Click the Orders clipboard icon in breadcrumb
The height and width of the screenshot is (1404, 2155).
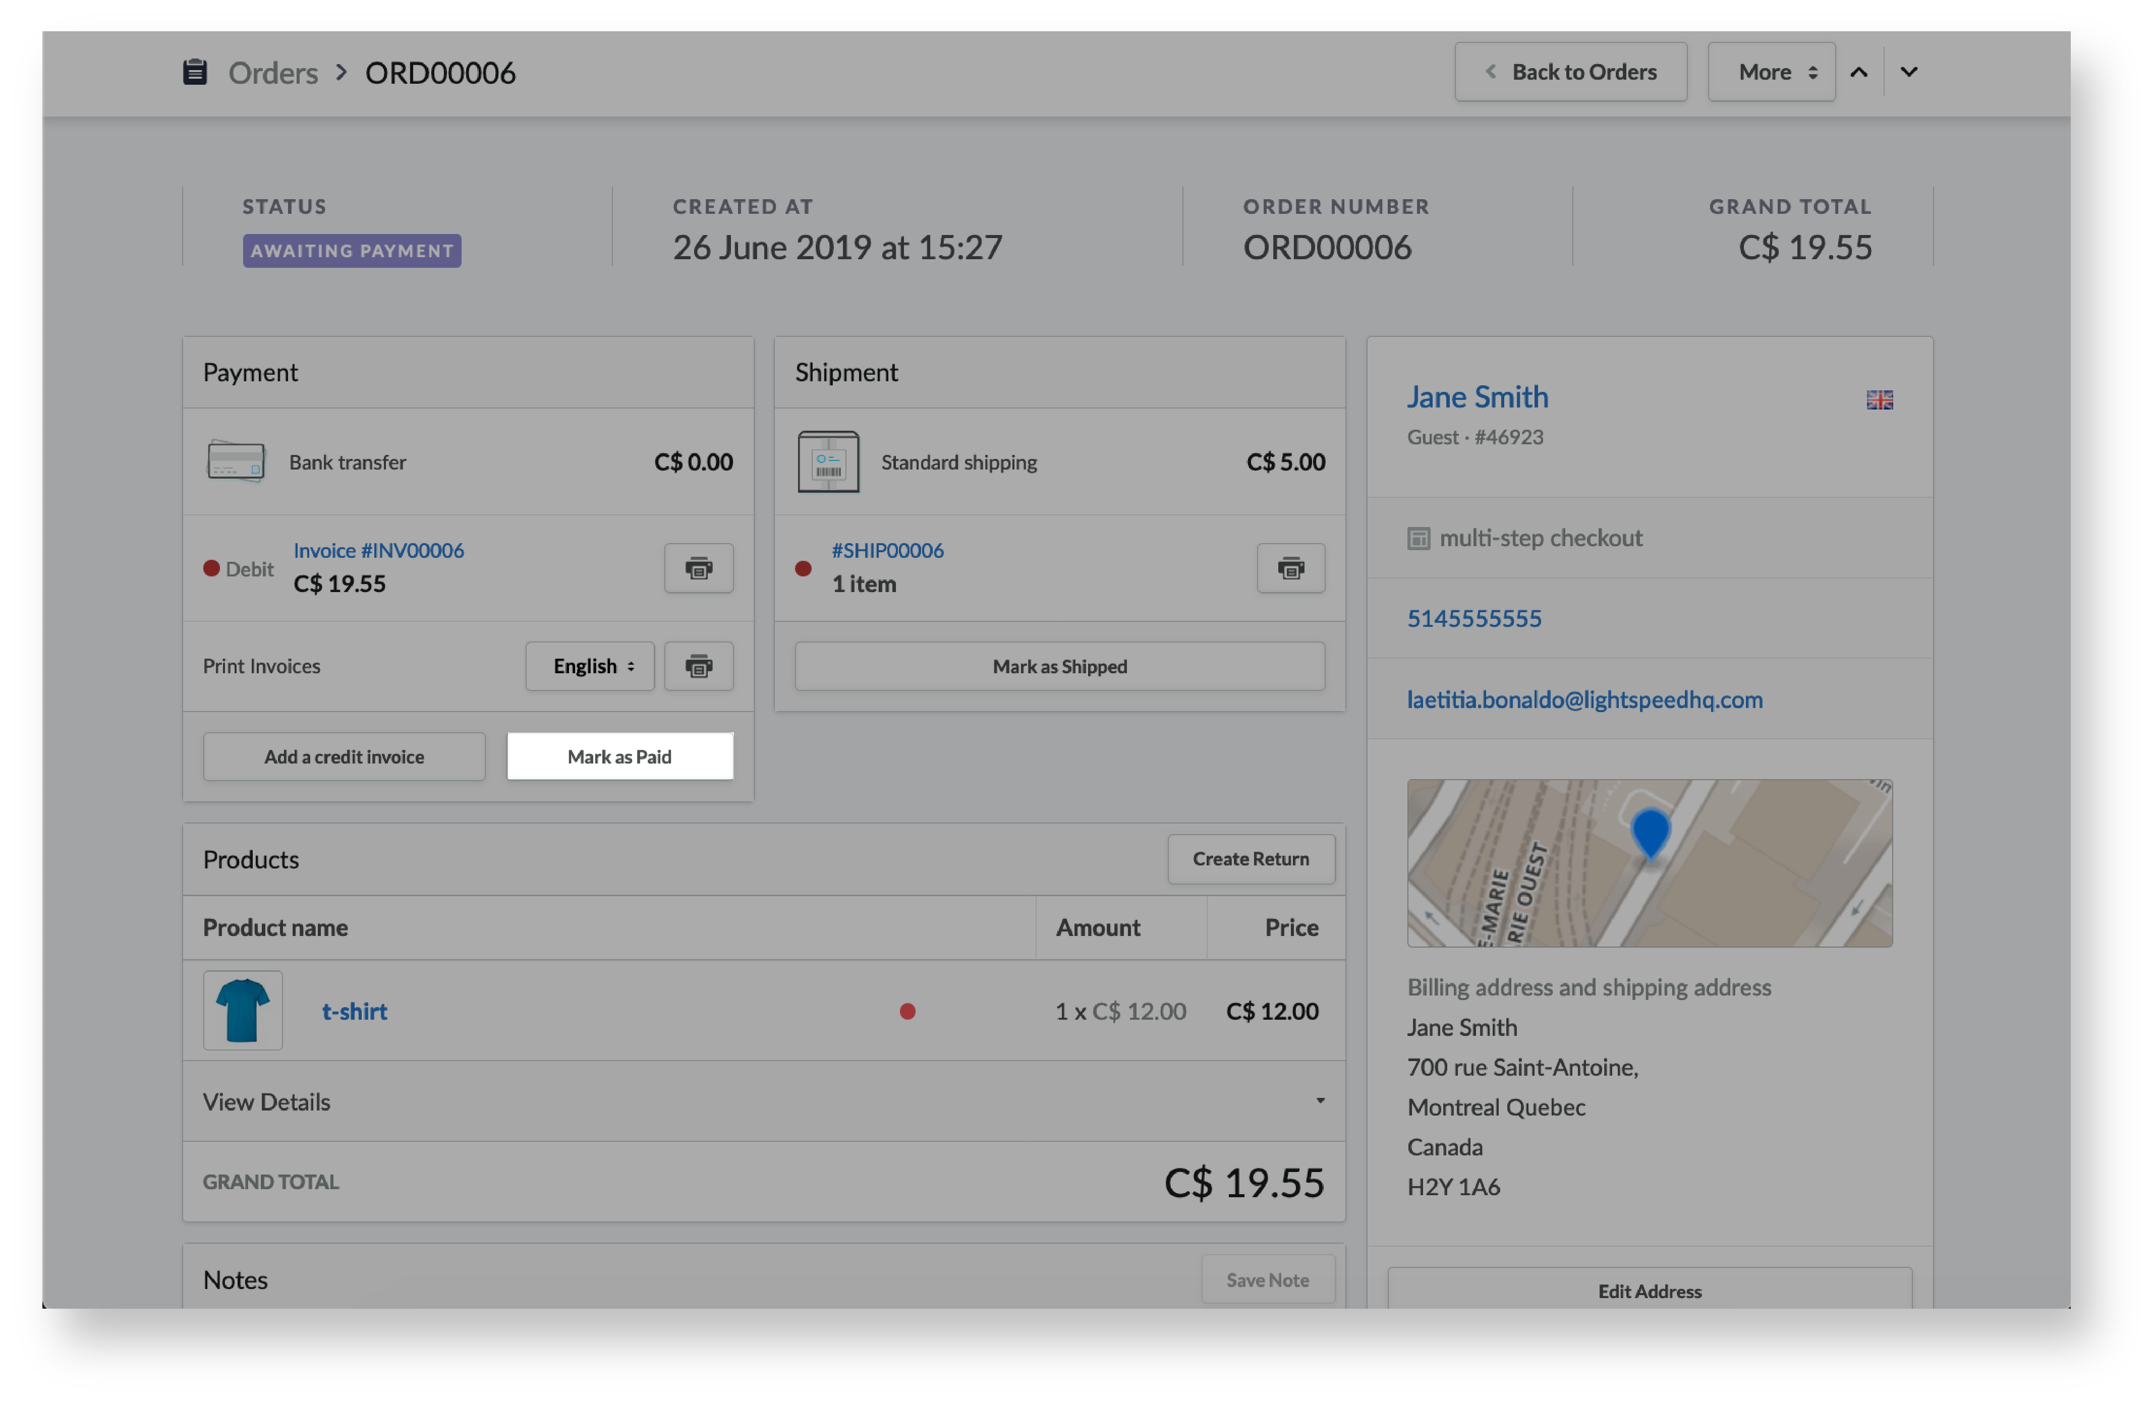tap(195, 72)
